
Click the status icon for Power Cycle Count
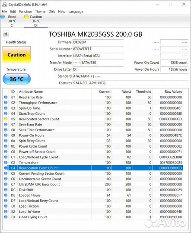point(6,146)
